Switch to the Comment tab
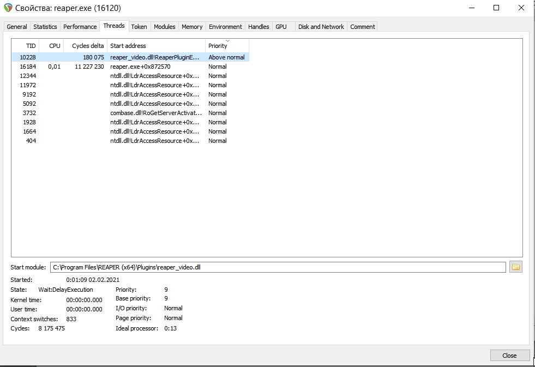This screenshot has width=535, height=367. tap(362, 27)
